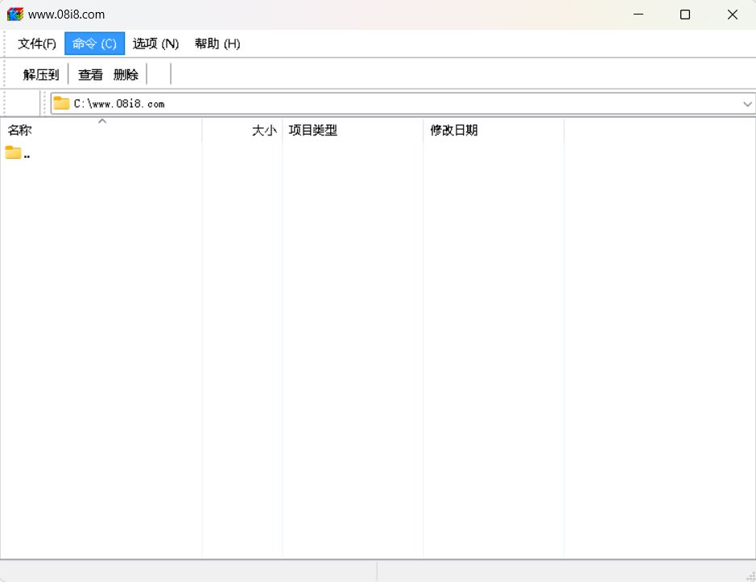Open the highlighted 命令 (Command) menu
Image resolution: width=756 pixels, height=582 pixels.
[x=94, y=44]
